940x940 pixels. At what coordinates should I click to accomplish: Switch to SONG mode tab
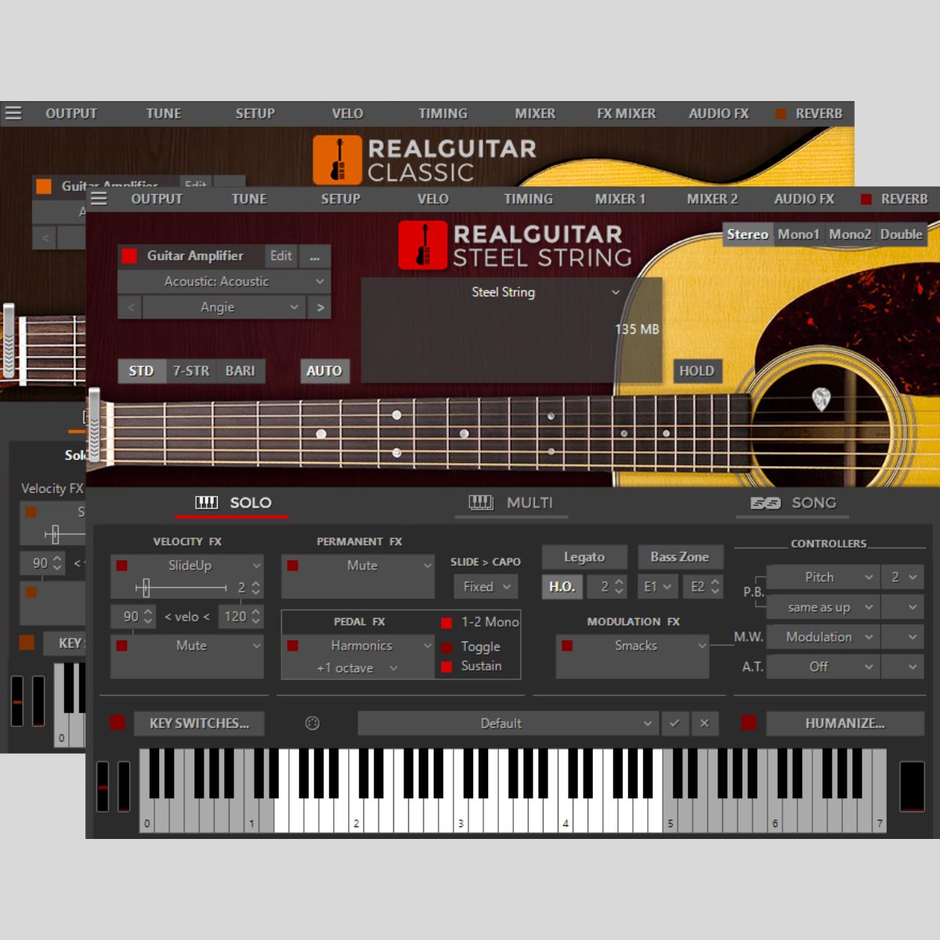click(794, 503)
